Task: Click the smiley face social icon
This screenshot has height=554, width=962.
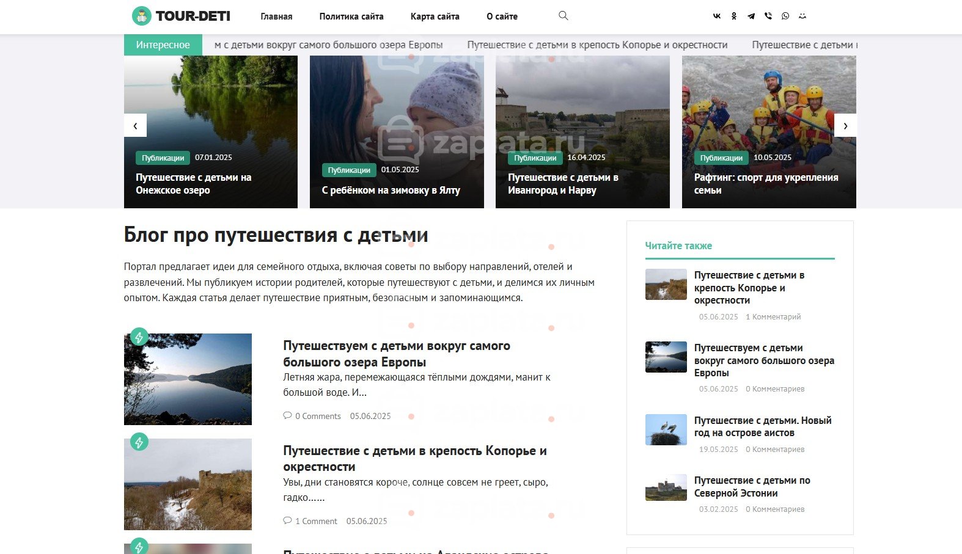Action: pos(802,16)
